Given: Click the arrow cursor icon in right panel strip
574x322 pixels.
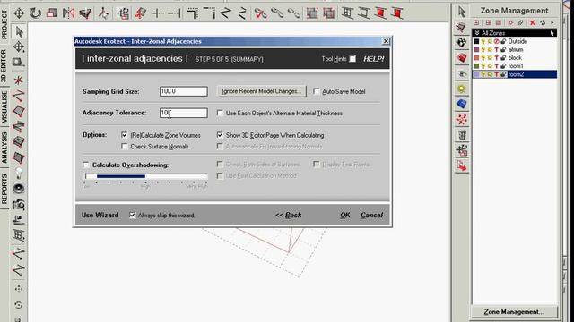Looking at the screenshot, I should [462, 12].
